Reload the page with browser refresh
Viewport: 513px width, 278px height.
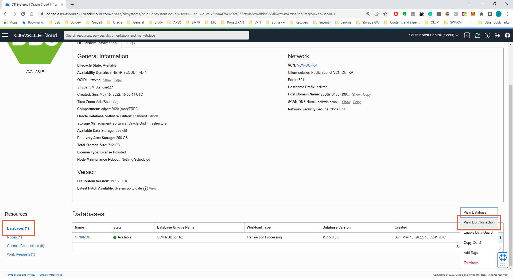click(23, 14)
